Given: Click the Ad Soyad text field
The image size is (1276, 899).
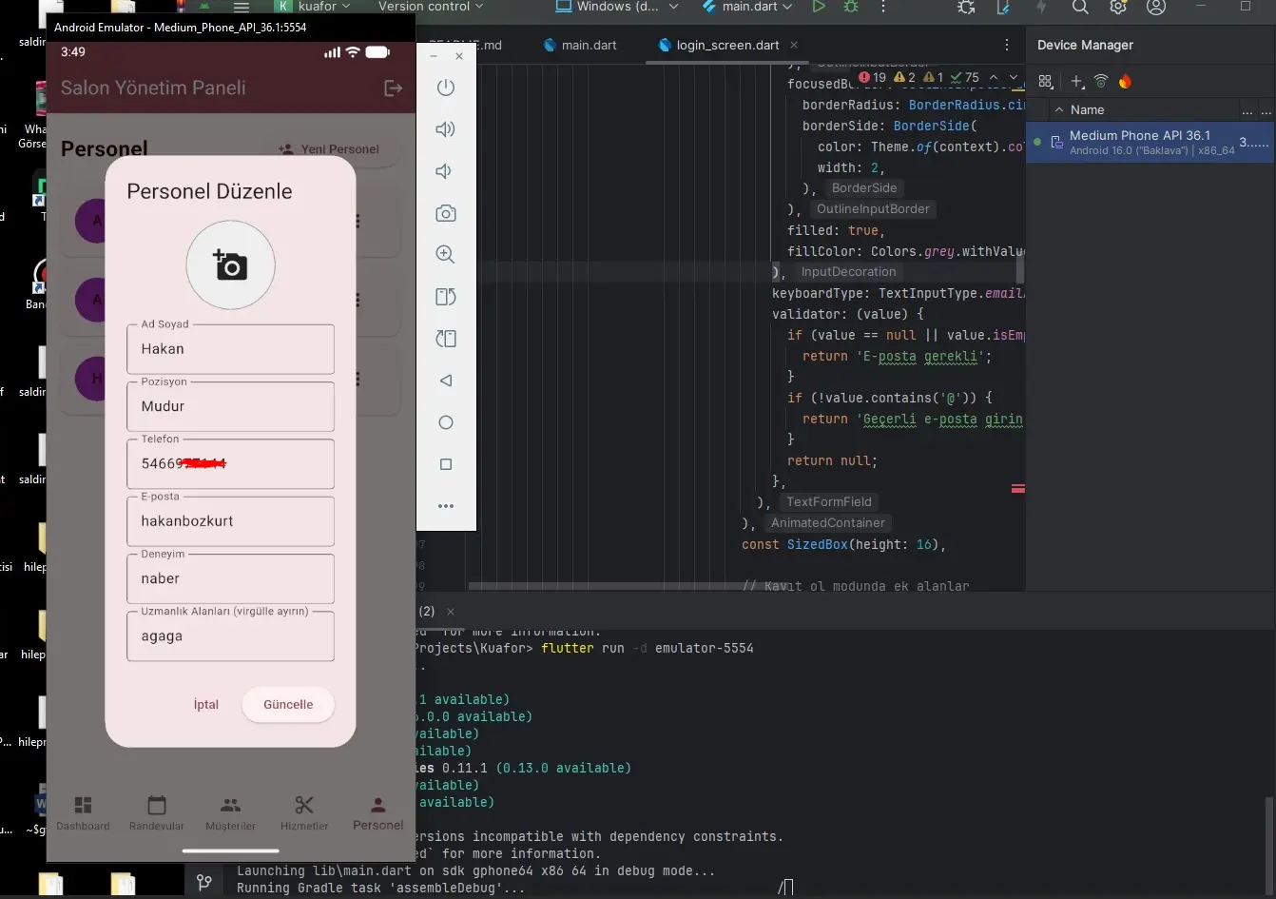Looking at the screenshot, I should (x=230, y=349).
